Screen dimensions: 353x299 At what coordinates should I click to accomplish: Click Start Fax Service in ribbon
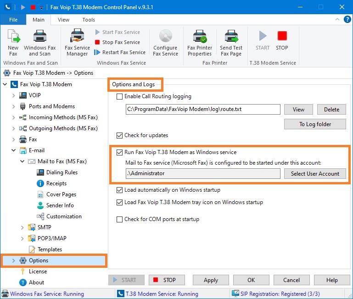click(118, 32)
